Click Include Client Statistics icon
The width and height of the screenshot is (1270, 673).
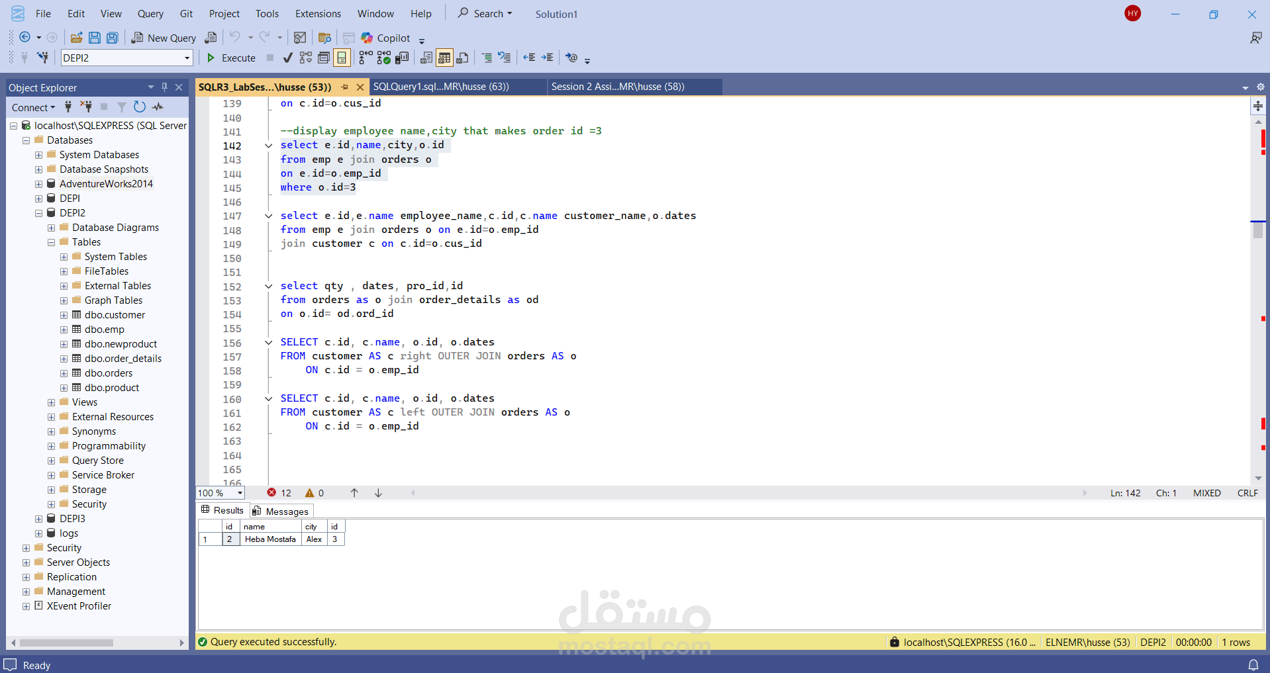402,58
